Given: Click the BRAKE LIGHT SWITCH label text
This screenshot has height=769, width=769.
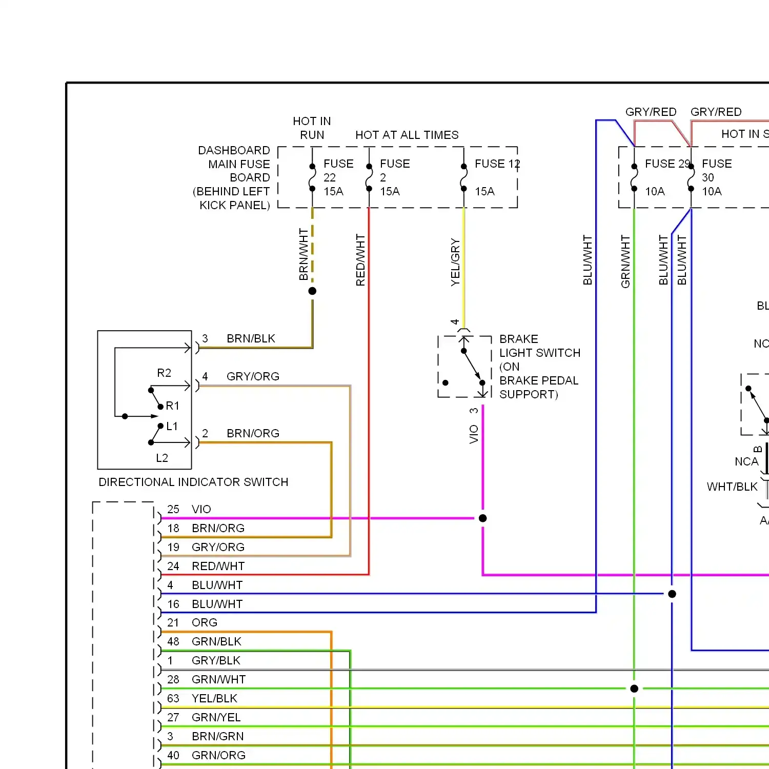Looking at the screenshot, I should point(540,367).
